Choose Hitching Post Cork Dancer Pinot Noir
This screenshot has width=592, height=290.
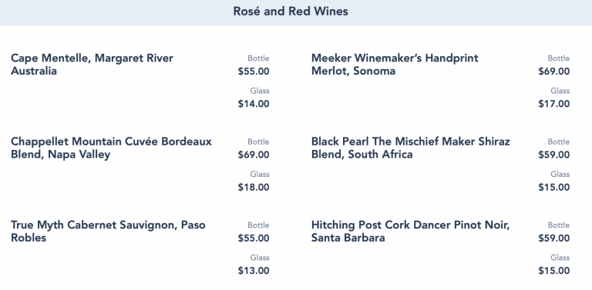point(410,232)
